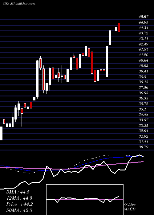
Task: Click inside the MACD inset chart box
Action: (x=85, y=200)
